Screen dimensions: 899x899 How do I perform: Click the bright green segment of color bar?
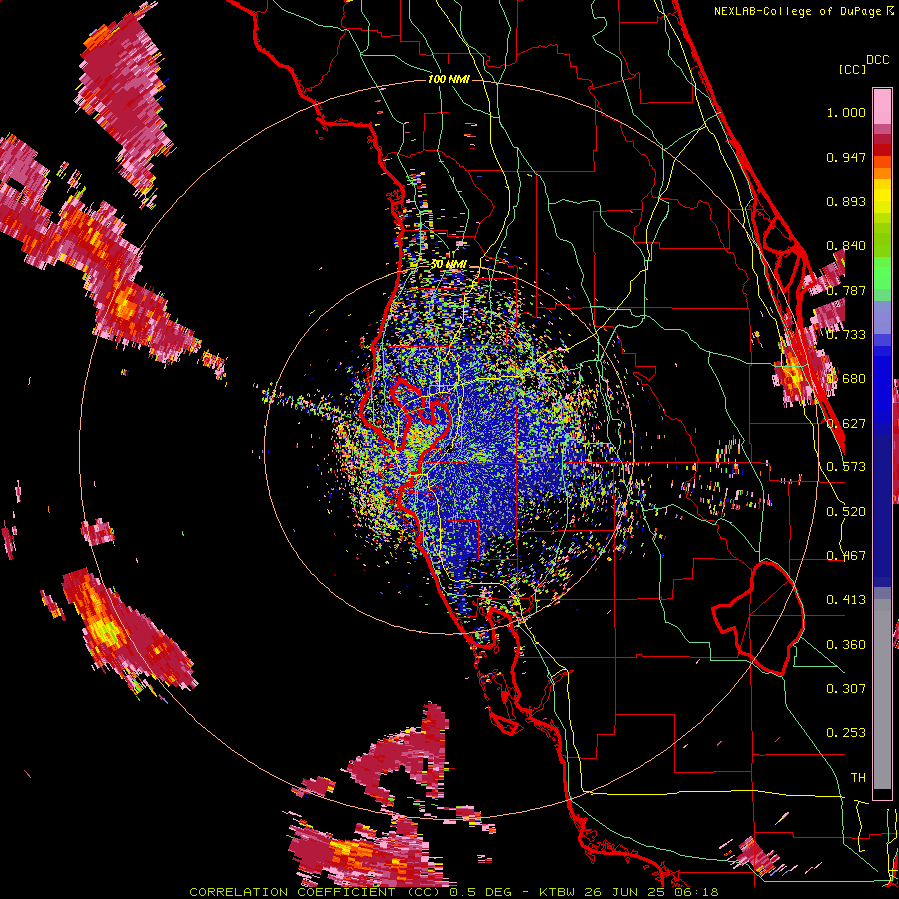pos(882,273)
